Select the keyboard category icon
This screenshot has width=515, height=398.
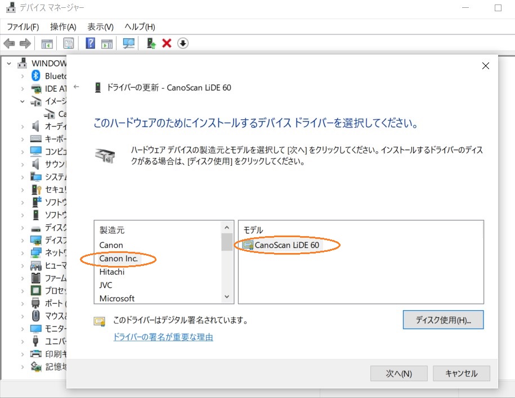coord(36,139)
